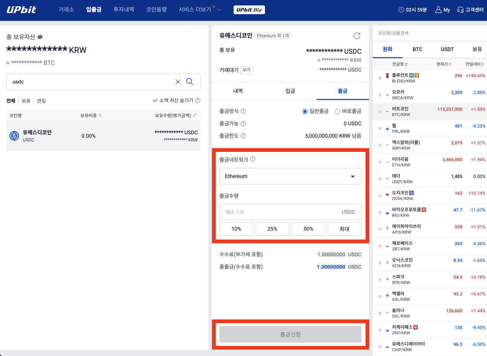Sort market list by 한글명
Screen dimensions: 487x356
tap(400, 64)
